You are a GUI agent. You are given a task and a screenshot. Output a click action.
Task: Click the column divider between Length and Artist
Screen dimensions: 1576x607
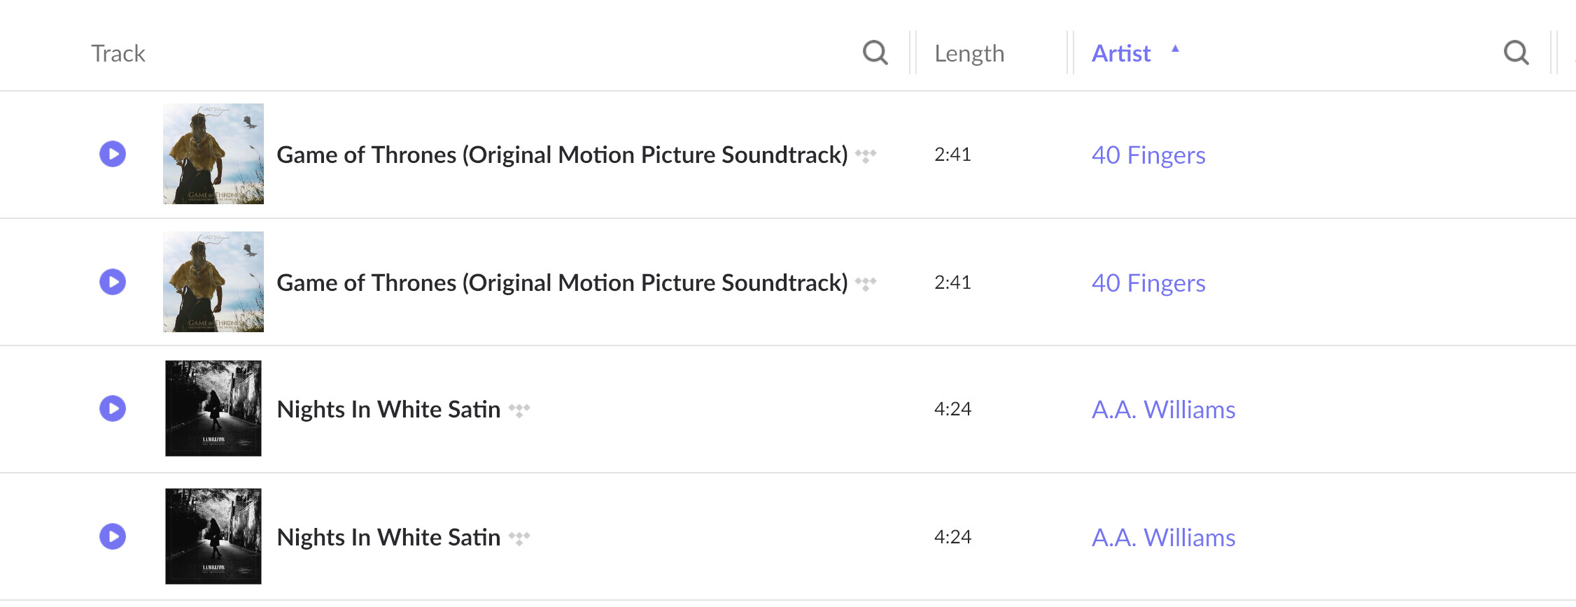[x=1070, y=52]
